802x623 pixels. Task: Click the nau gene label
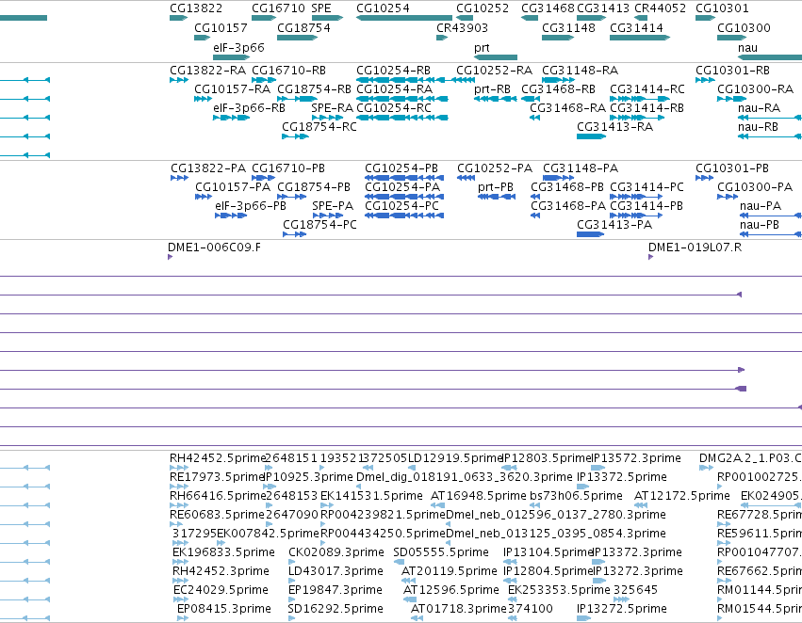(747, 47)
